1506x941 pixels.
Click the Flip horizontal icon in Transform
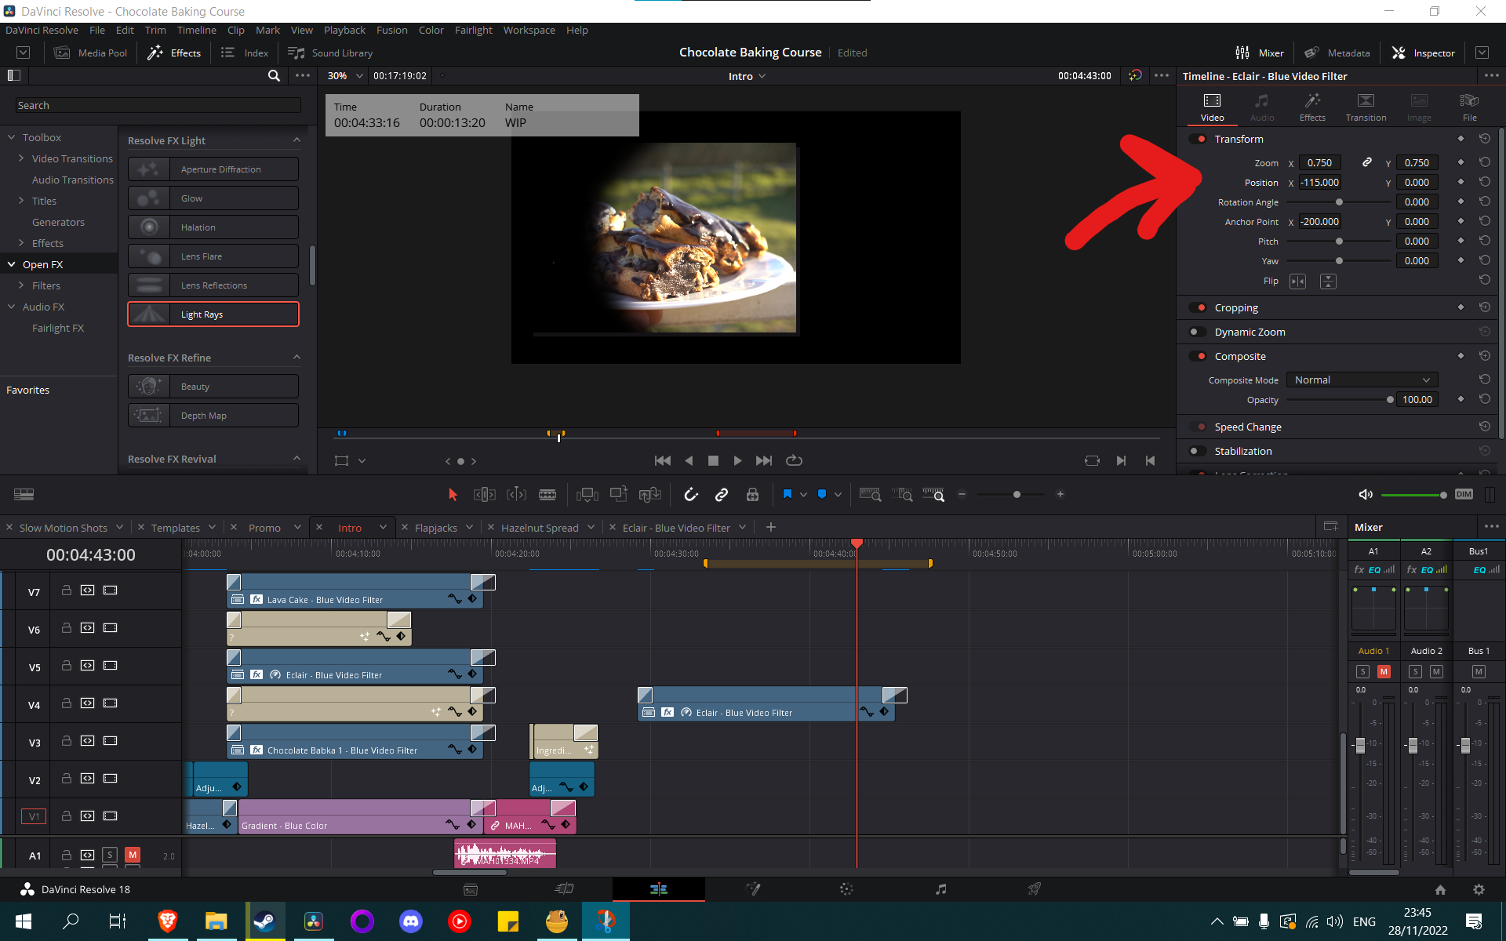1298,282
